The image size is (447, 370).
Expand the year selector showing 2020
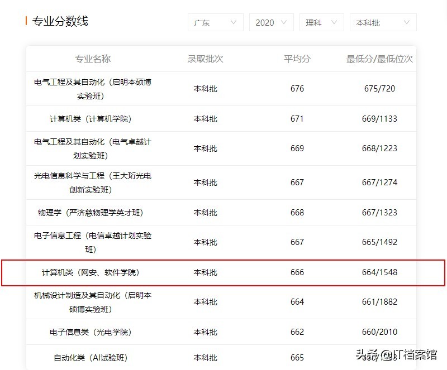click(271, 22)
